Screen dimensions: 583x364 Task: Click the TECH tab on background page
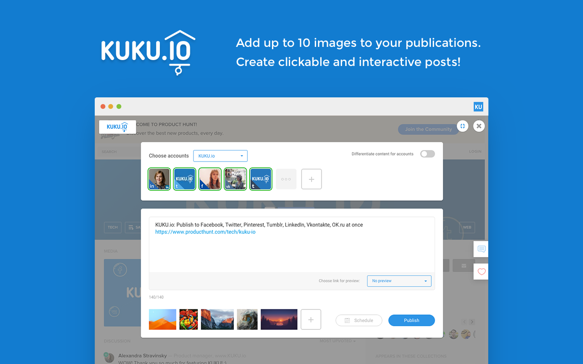click(113, 227)
